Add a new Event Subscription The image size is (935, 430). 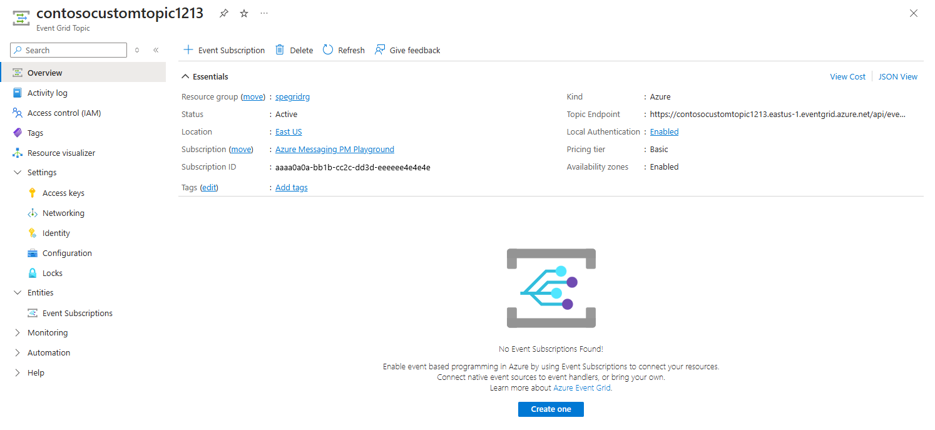tap(223, 50)
